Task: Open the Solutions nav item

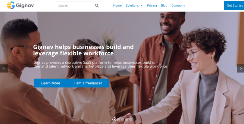Action: 132,5
